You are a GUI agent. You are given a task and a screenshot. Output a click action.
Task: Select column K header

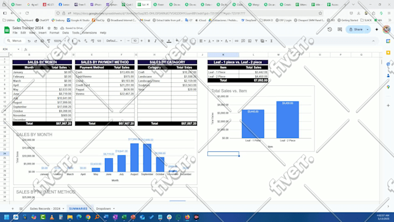[223, 54]
